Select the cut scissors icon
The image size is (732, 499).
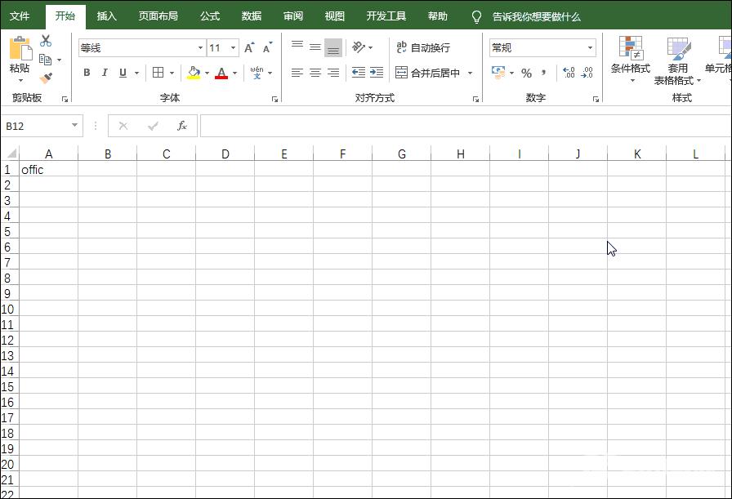tap(45, 39)
